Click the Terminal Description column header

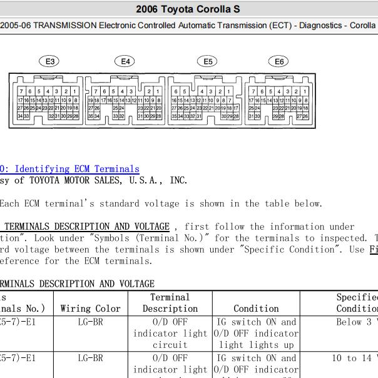point(170,303)
